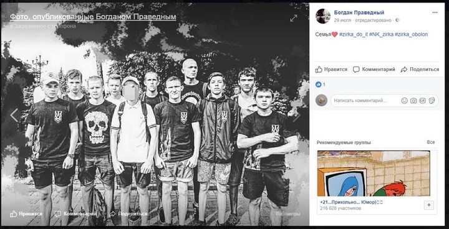Click the Все link for recommended groups
Image resolution: width=449 pixels, height=229 pixels.
coord(431,142)
